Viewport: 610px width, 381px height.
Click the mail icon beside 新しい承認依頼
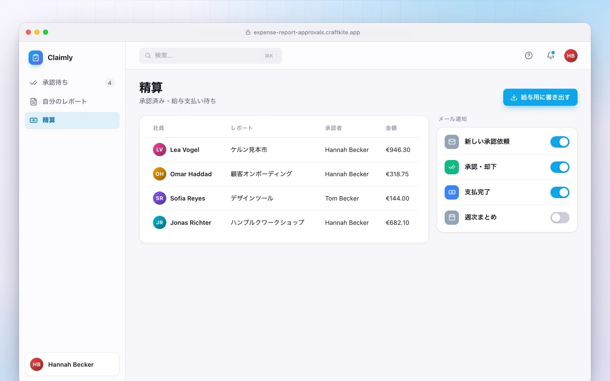click(x=452, y=142)
